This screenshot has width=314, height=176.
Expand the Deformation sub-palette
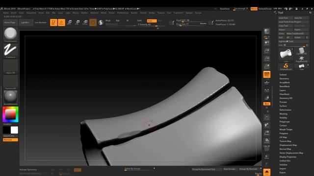tap(286, 110)
